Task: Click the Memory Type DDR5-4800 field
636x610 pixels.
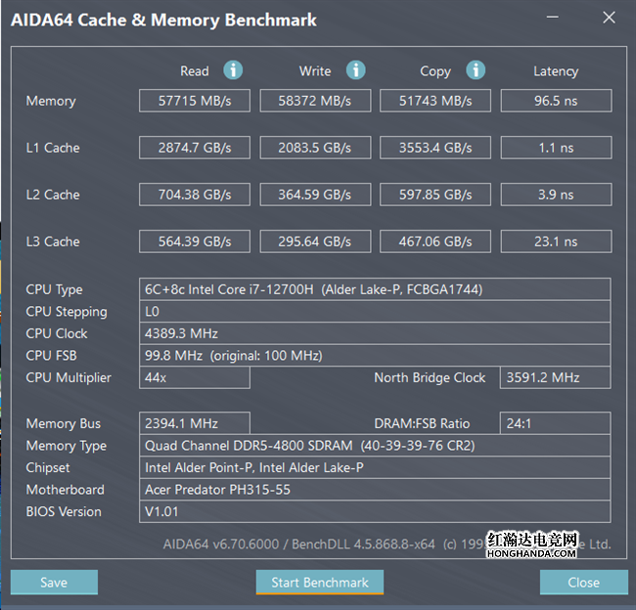Action: (375, 446)
